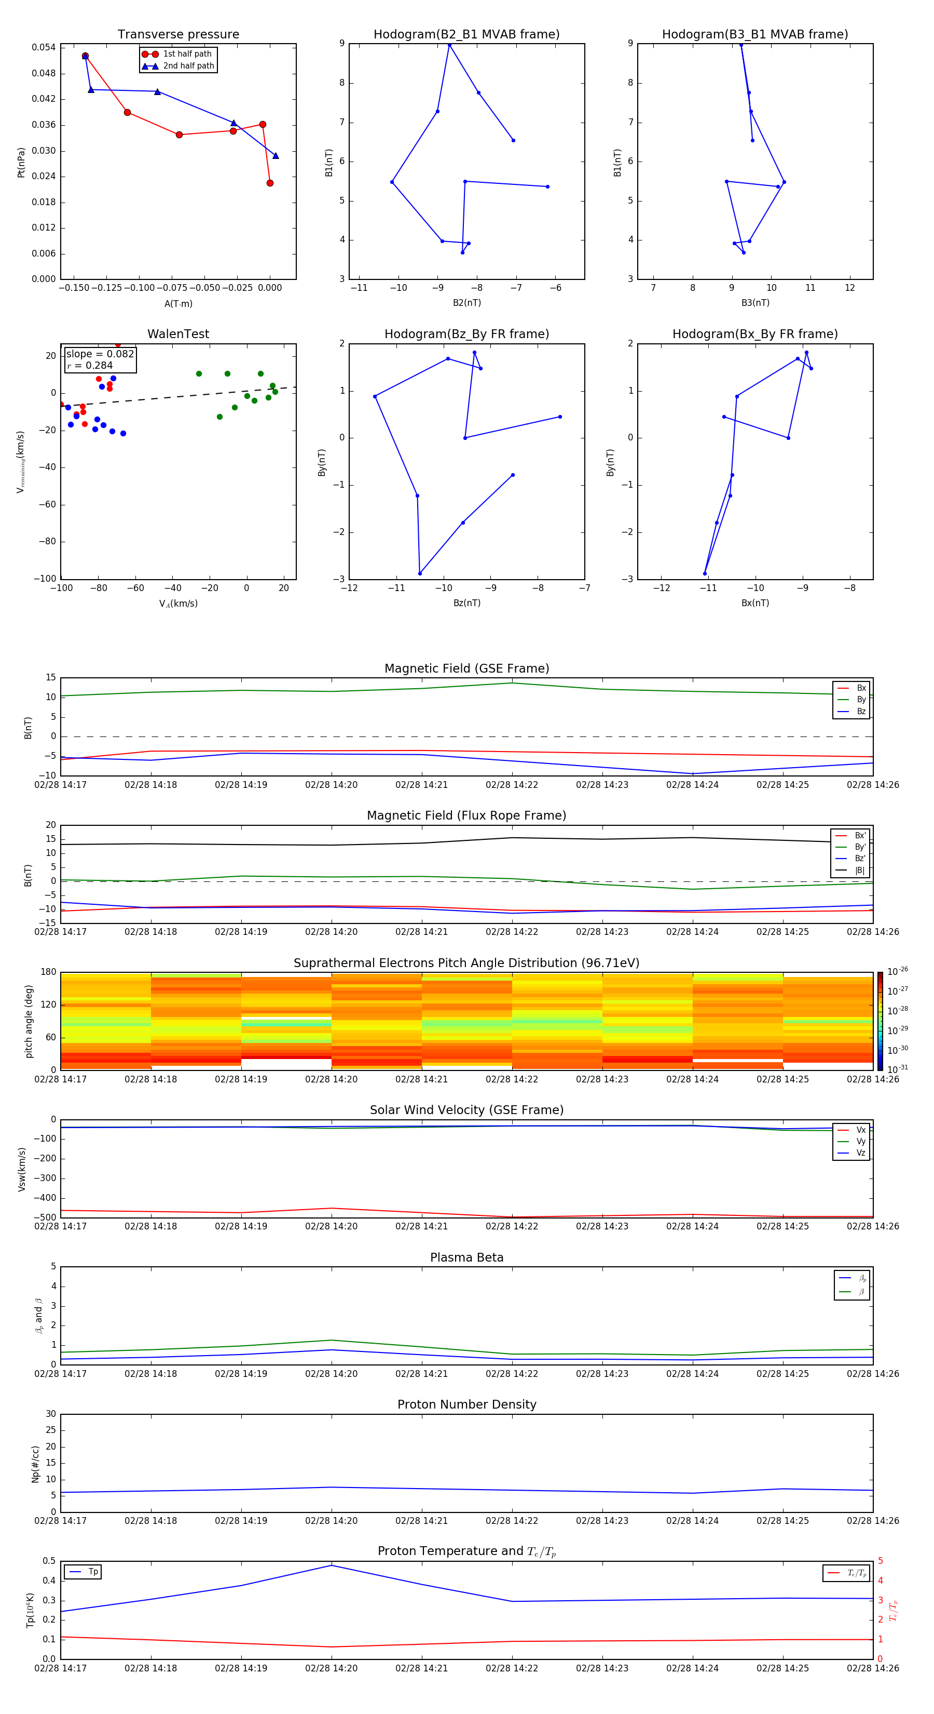Click the 'Tp(10^6K)' y-axis label
Viewport: 934px width, 1714px height.
coord(30,1611)
